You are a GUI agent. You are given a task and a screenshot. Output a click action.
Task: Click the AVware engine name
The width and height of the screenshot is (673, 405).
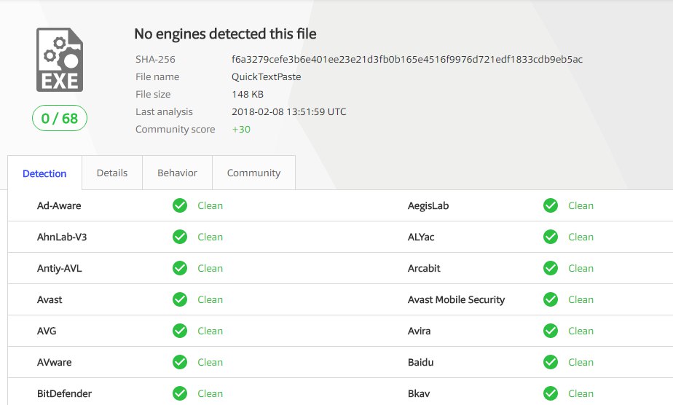click(x=54, y=362)
